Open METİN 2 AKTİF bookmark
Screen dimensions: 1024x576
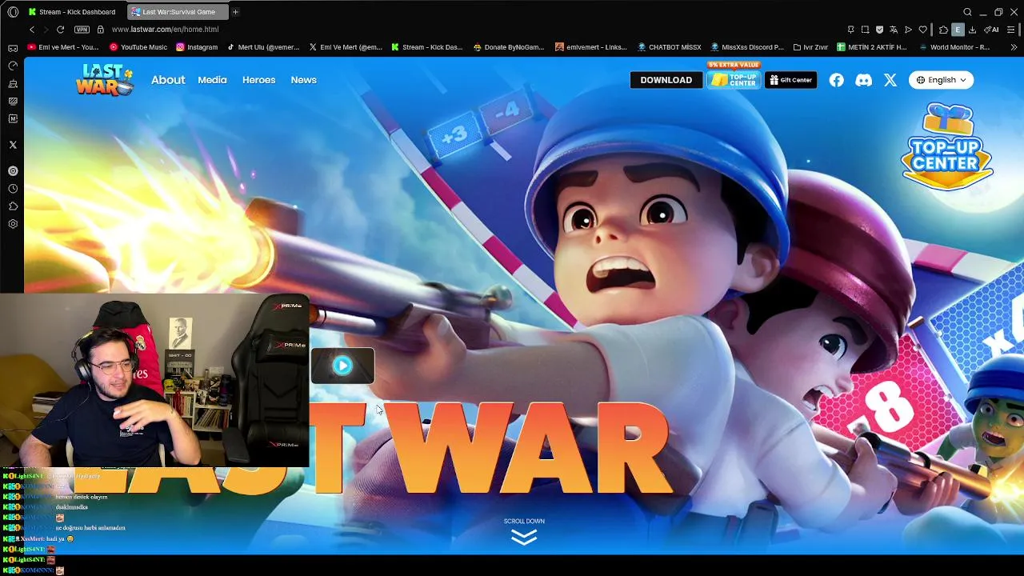point(872,47)
